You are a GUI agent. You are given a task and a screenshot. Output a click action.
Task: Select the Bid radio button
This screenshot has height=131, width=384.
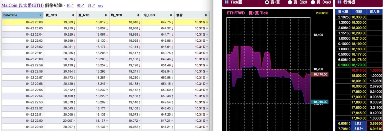tap(290, 2)
